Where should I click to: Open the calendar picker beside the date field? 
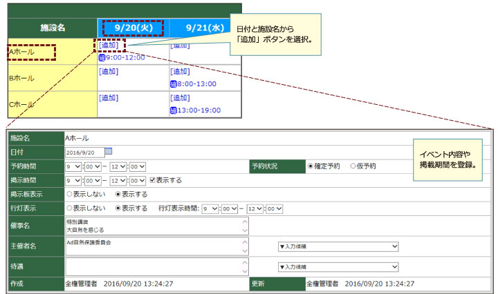(109, 152)
